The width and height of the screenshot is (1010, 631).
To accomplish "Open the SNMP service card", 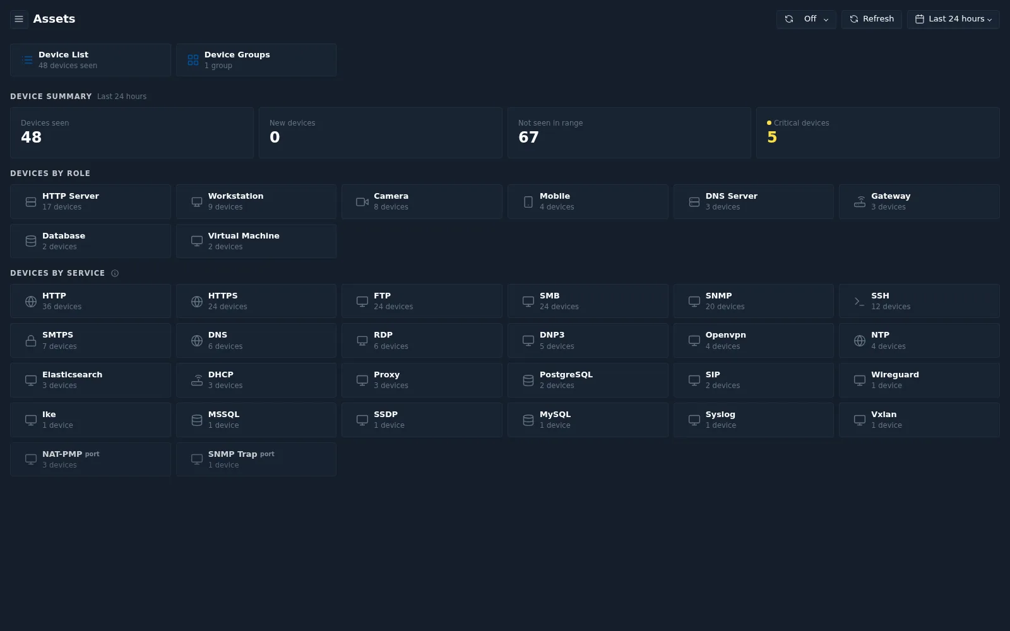I will pos(754,301).
